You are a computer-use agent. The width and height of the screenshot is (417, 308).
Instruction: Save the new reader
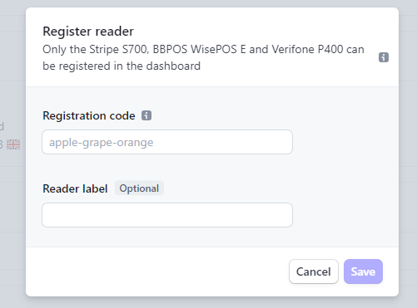363,271
